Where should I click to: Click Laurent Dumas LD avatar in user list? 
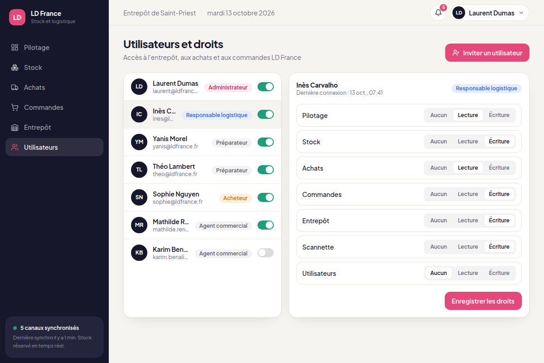coord(139,87)
